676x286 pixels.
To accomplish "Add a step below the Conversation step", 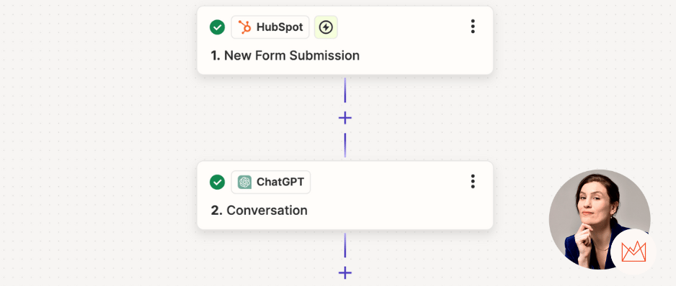I will (x=345, y=272).
